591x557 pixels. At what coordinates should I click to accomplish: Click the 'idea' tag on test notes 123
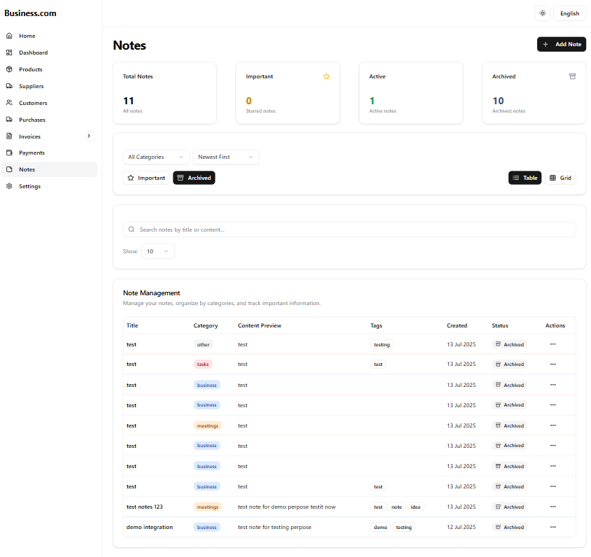[x=415, y=507]
